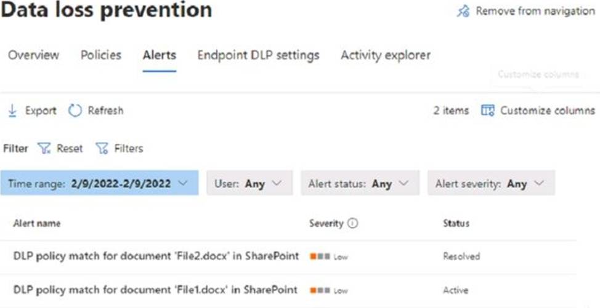Click the Status column header
The image size is (600, 308).
coord(456,223)
